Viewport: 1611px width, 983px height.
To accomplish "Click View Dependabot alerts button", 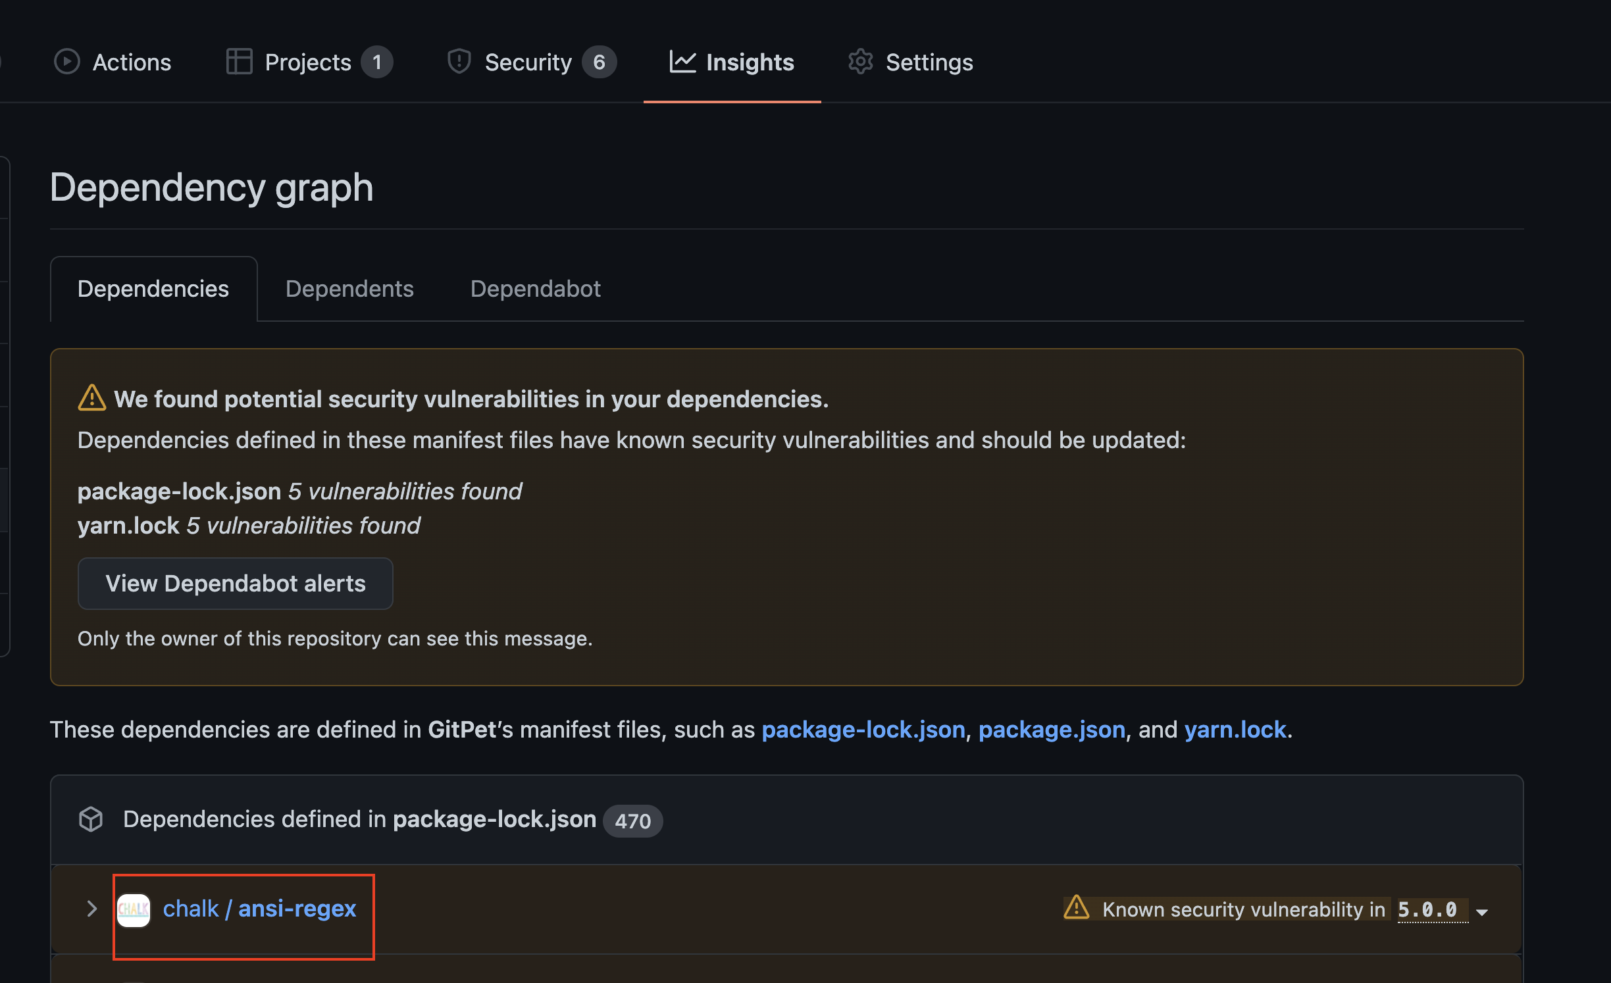I will click(x=235, y=584).
